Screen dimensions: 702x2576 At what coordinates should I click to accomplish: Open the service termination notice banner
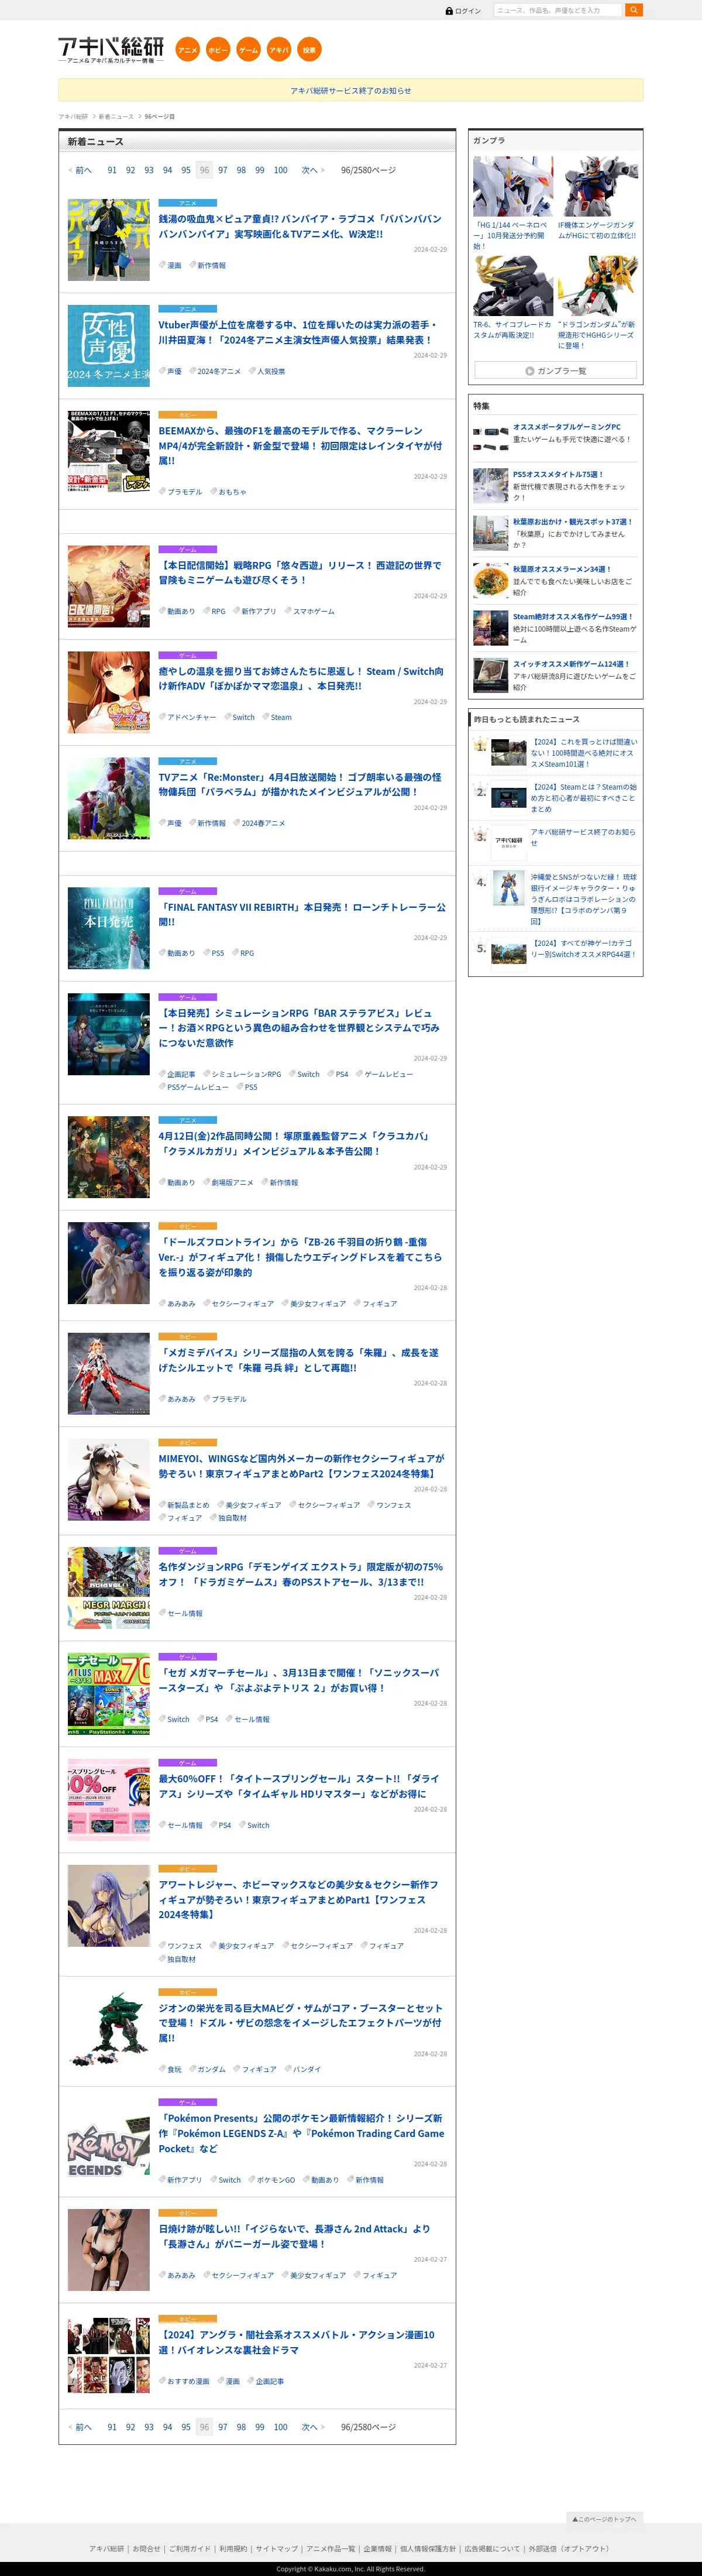[x=351, y=90]
